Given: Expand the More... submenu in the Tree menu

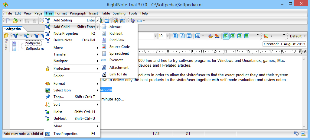Looking at the screenshot, I should point(72,126).
